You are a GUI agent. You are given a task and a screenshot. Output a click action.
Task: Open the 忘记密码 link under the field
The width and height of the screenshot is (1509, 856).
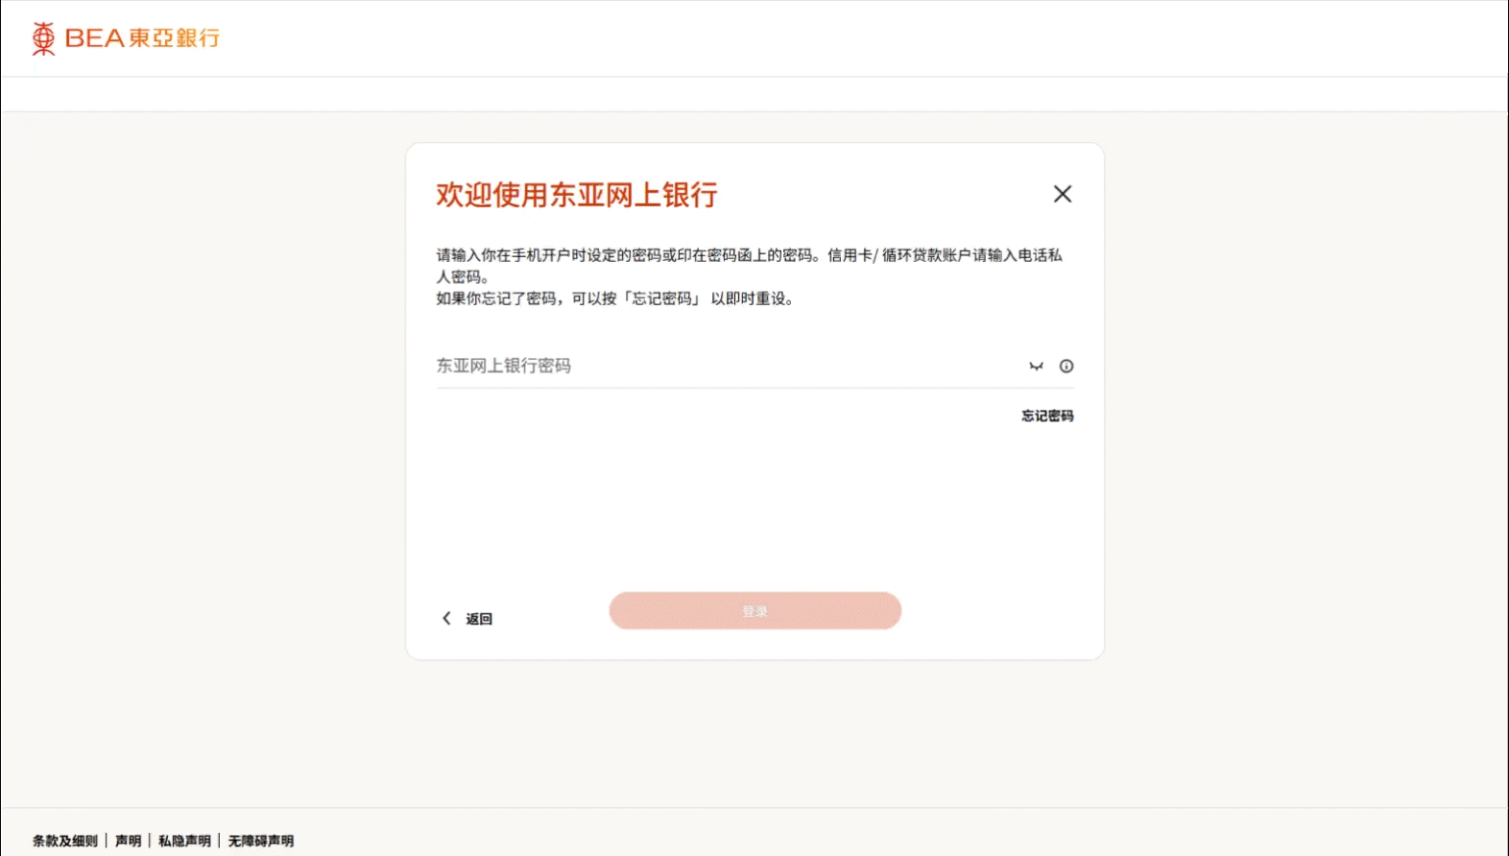pyautogui.click(x=1047, y=416)
